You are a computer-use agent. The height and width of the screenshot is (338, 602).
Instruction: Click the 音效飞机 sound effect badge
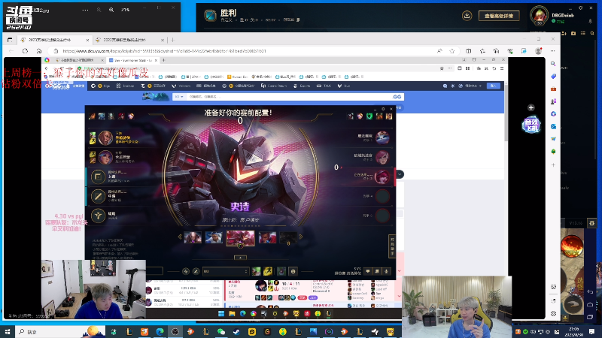tap(531, 125)
